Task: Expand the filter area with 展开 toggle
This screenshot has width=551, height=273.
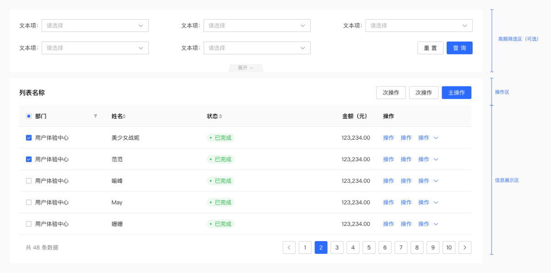Action: pyautogui.click(x=246, y=68)
